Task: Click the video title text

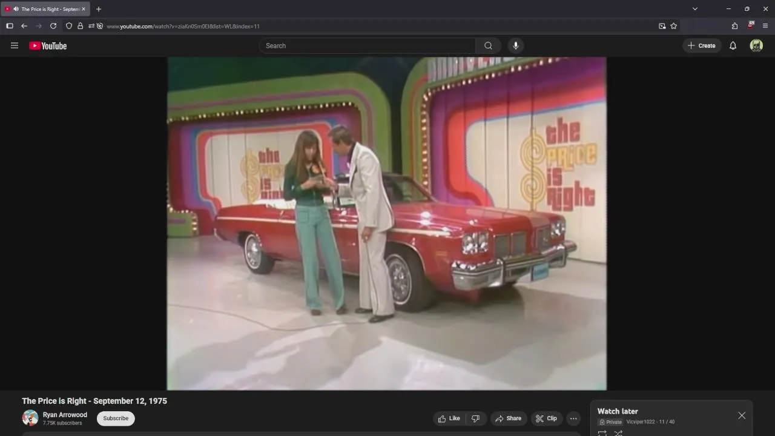Action: 94,401
